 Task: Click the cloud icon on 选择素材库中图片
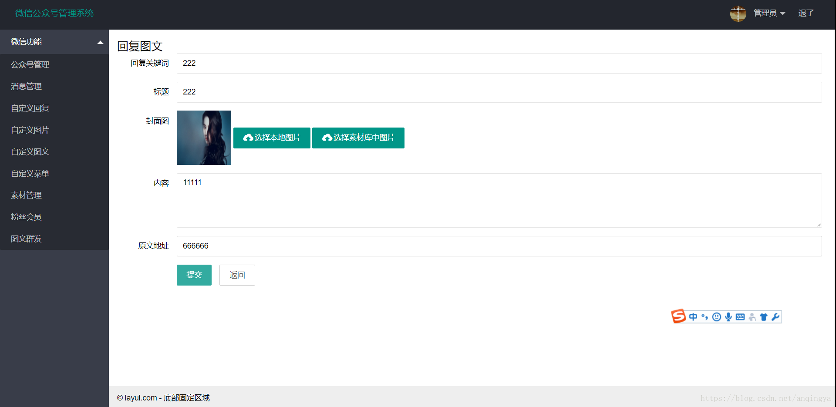[x=327, y=138]
